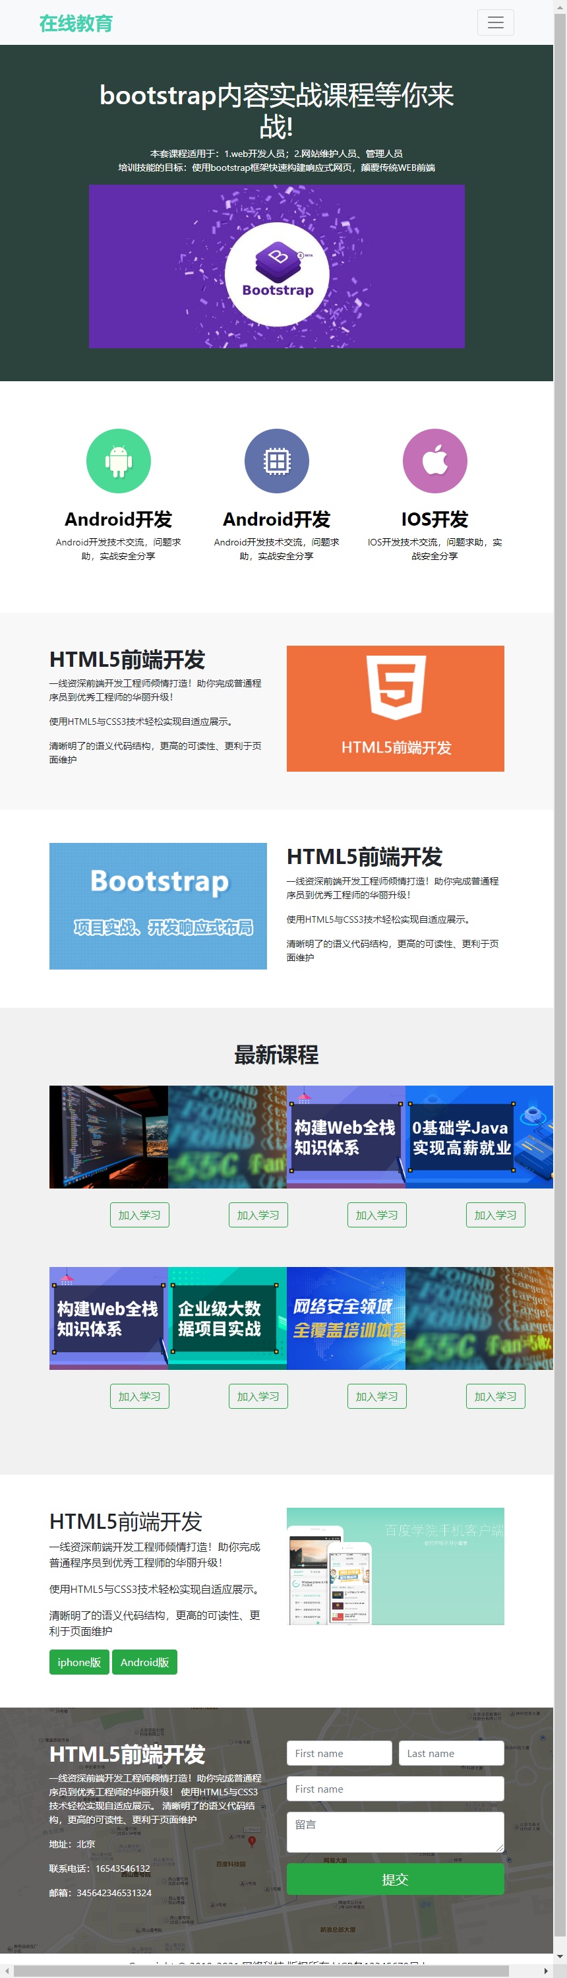Click 加入学习 under first-row 构建Web全栈 course
Image resolution: width=567 pixels, height=1978 pixels.
point(376,1215)
